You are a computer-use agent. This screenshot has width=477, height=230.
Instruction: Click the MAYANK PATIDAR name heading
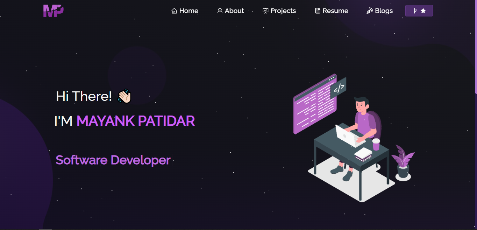click(x=136, y=121)
